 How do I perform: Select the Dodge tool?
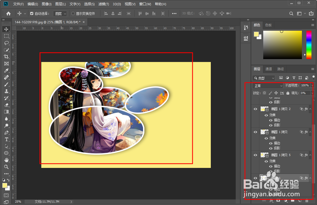tap(6, 126)
